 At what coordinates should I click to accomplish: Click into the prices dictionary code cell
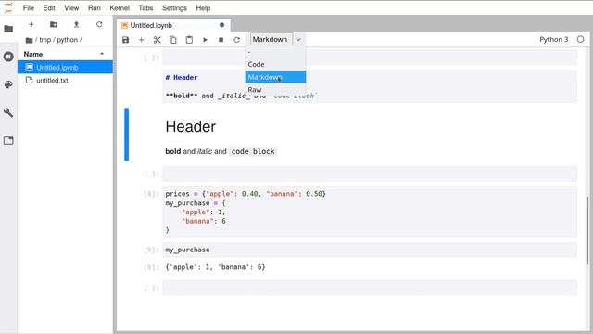point(370,212)
